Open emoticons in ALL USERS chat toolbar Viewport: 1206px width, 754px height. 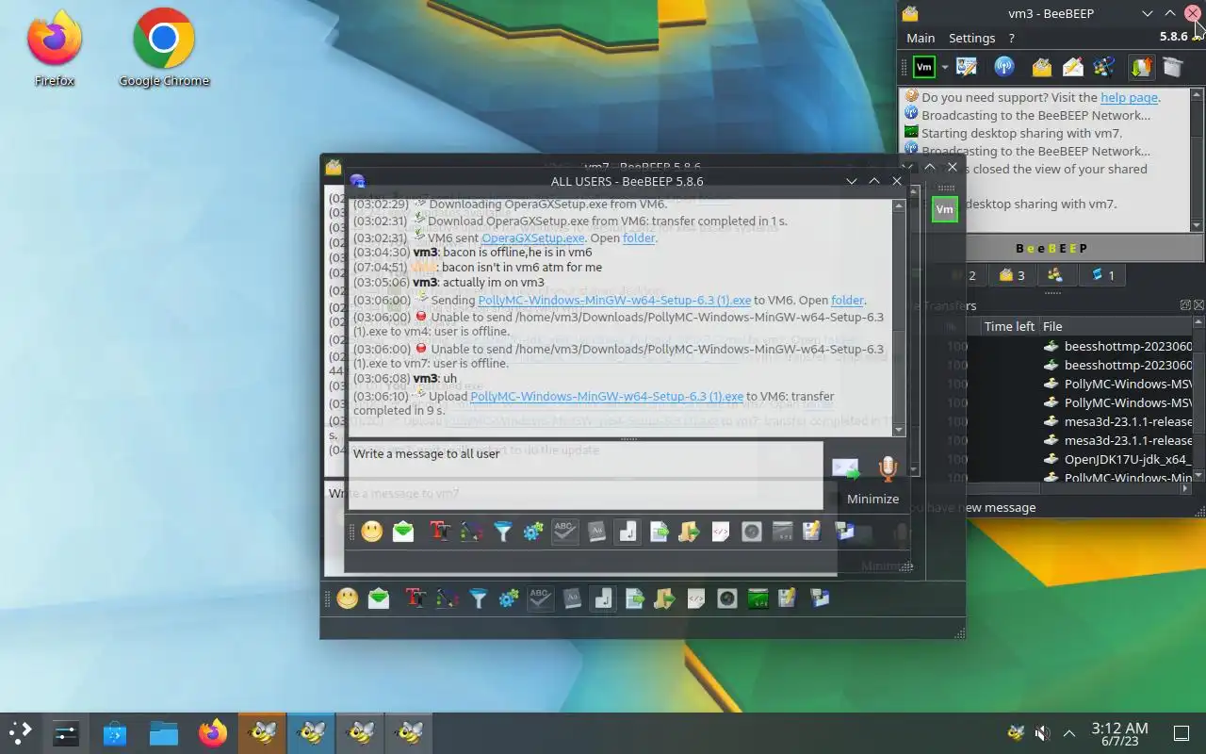pos(372,533)
